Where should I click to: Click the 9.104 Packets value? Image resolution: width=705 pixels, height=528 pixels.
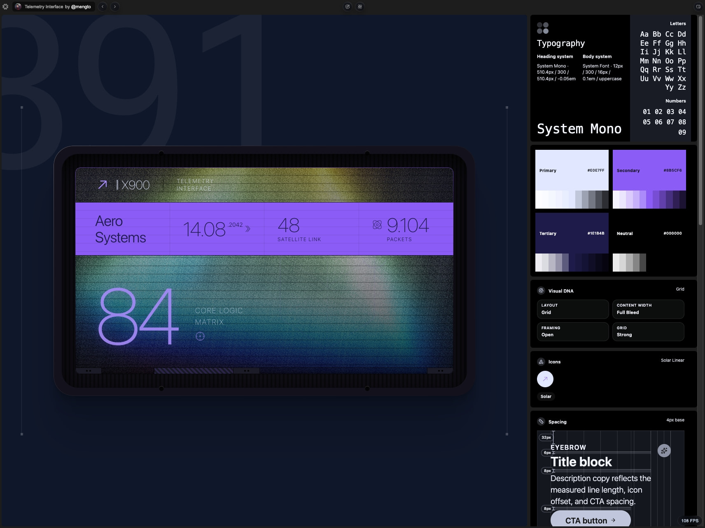tap(408, 225)
